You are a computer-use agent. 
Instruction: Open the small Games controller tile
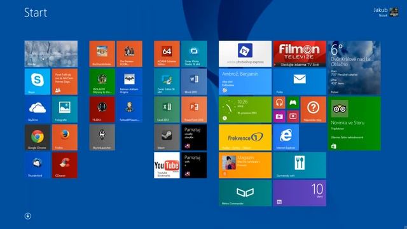click(x=293, y=102)
